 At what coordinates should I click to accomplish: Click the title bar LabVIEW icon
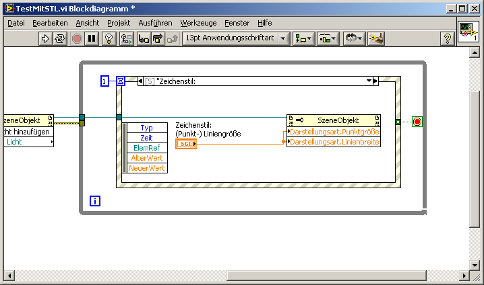(9, 8)
